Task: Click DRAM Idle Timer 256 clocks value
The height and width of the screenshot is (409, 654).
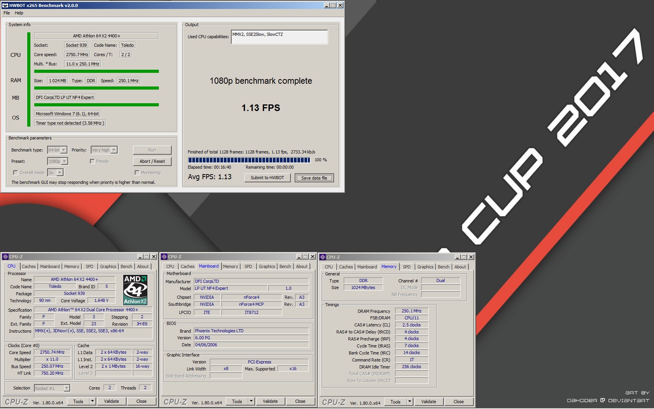Action: pos(411,367)
